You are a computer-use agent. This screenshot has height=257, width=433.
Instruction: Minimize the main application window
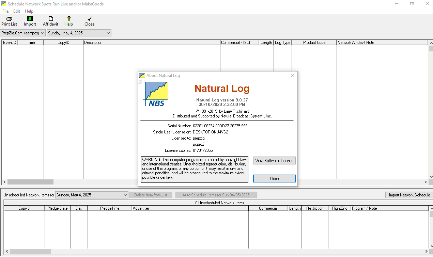click(397, 4)
